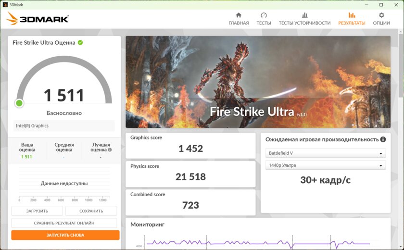The height and width of the screenshot is (250, 404).
Task: Click the Battlefield V dropdown arrow
Action: point(380,153)
